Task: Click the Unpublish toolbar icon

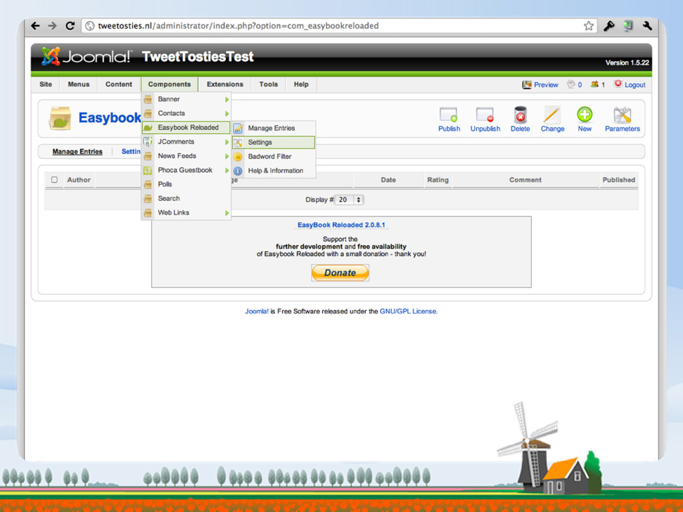Action: [485, 115]
